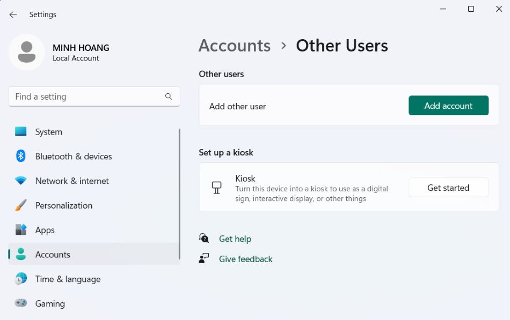Click the MINH HOANG account name

pyautogui.click(x=81, y=48)
